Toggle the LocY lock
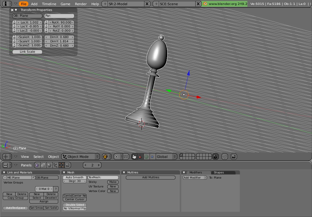Image resolution: width=312 pixels, height=217 pixels. pyautogui.click(x=14, y=27)
